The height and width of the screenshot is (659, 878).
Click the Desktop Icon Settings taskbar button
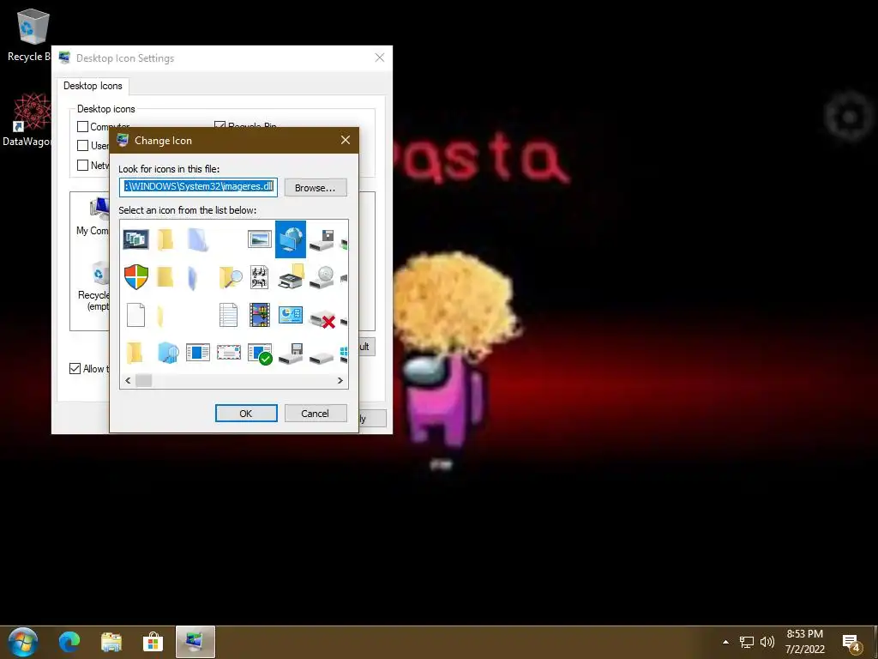pyautogui.click(x=195, y=642)
